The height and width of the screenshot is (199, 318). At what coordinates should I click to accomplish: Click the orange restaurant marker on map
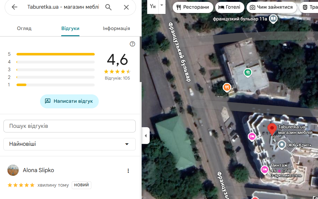point(227,88)
